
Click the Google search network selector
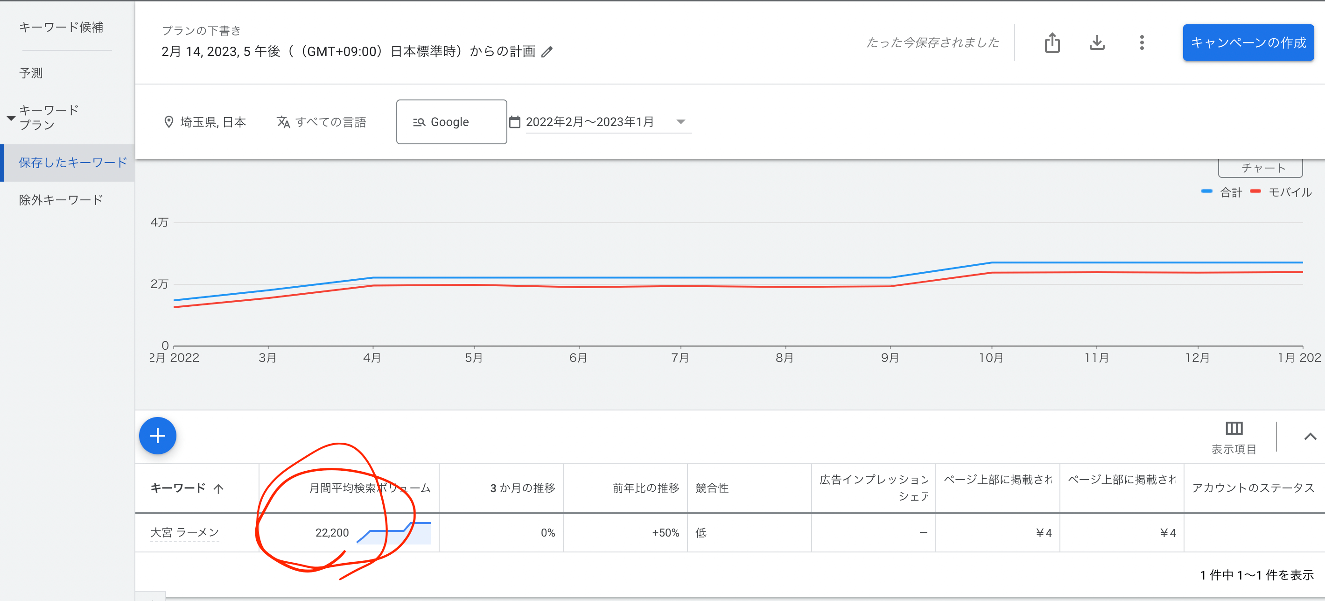pyautogui.click(x=450, y=122)
